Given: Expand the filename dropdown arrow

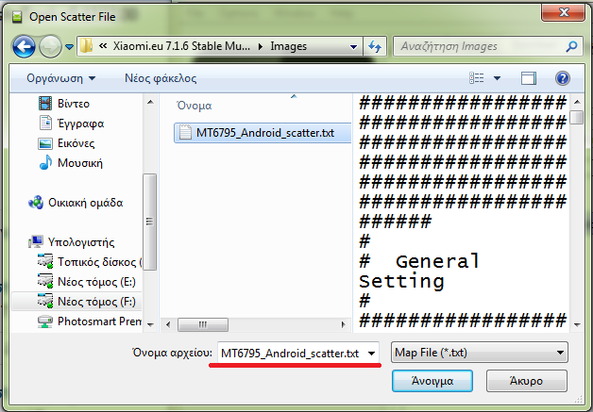Looking at the screenshot, I should pos(371,354).
